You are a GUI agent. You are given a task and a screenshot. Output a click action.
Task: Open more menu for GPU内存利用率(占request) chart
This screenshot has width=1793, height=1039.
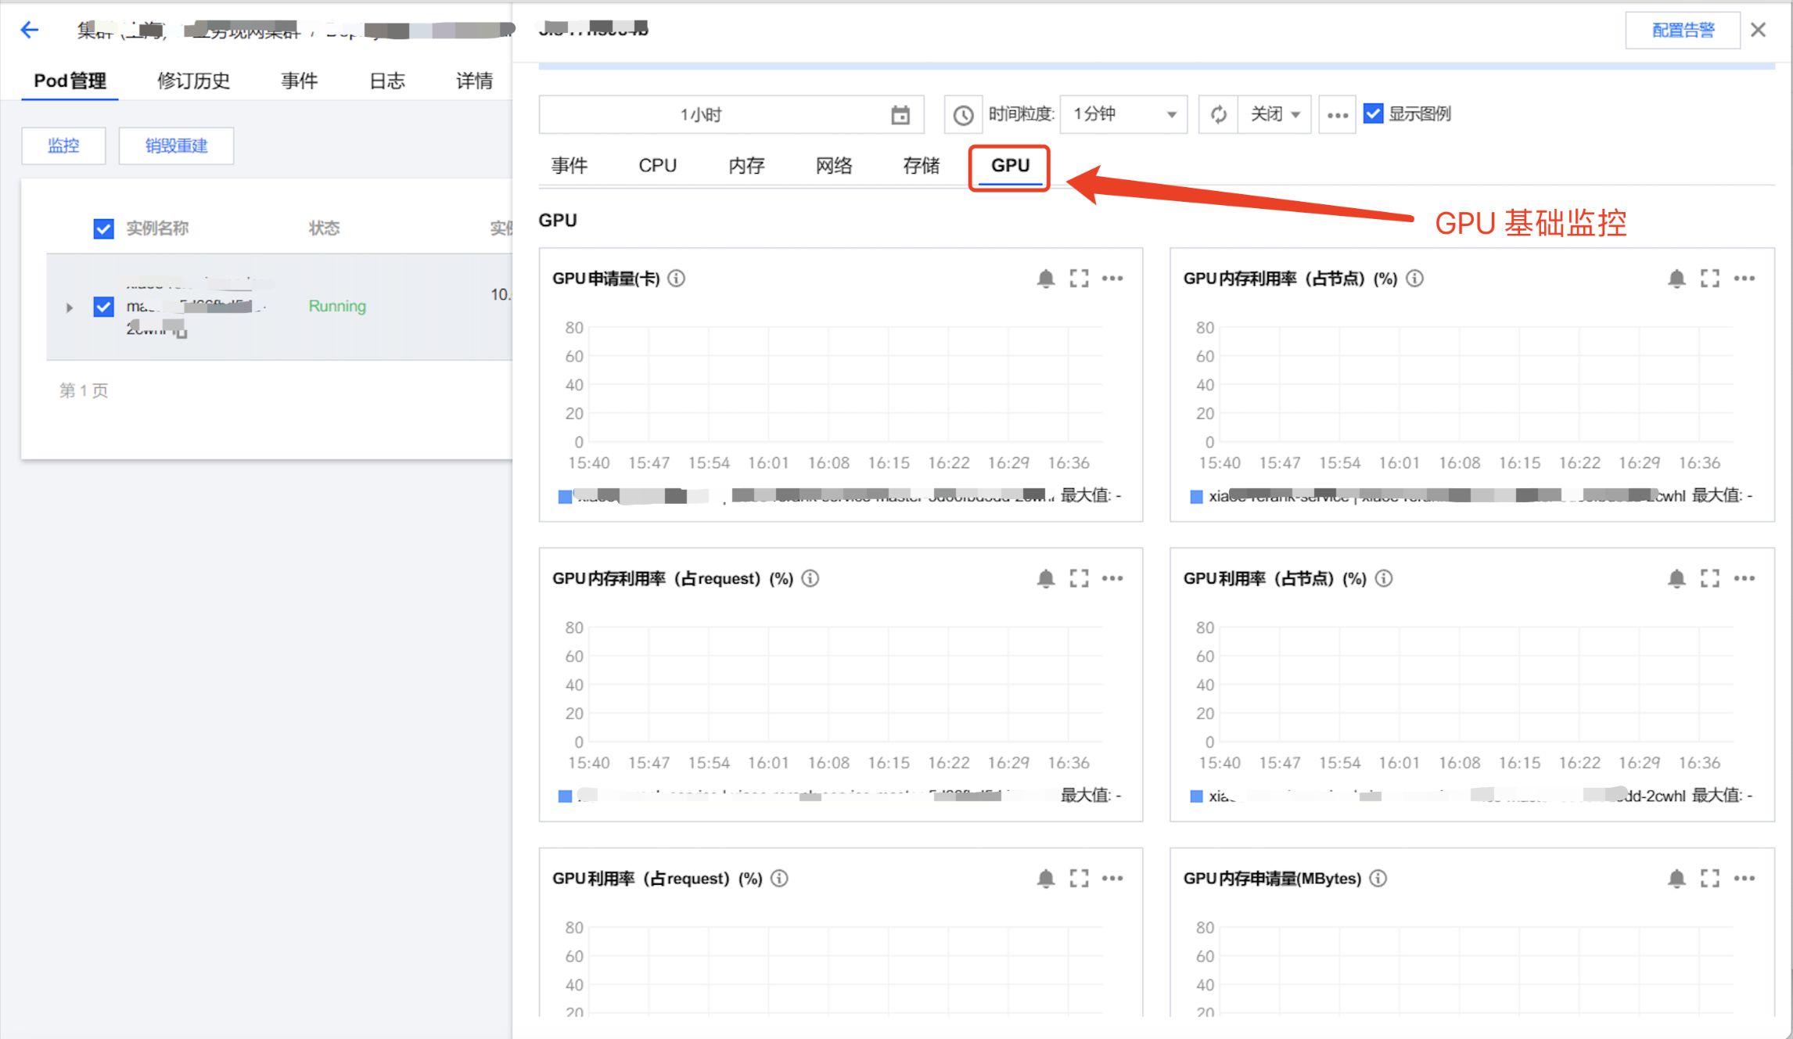pos(1112,578)
